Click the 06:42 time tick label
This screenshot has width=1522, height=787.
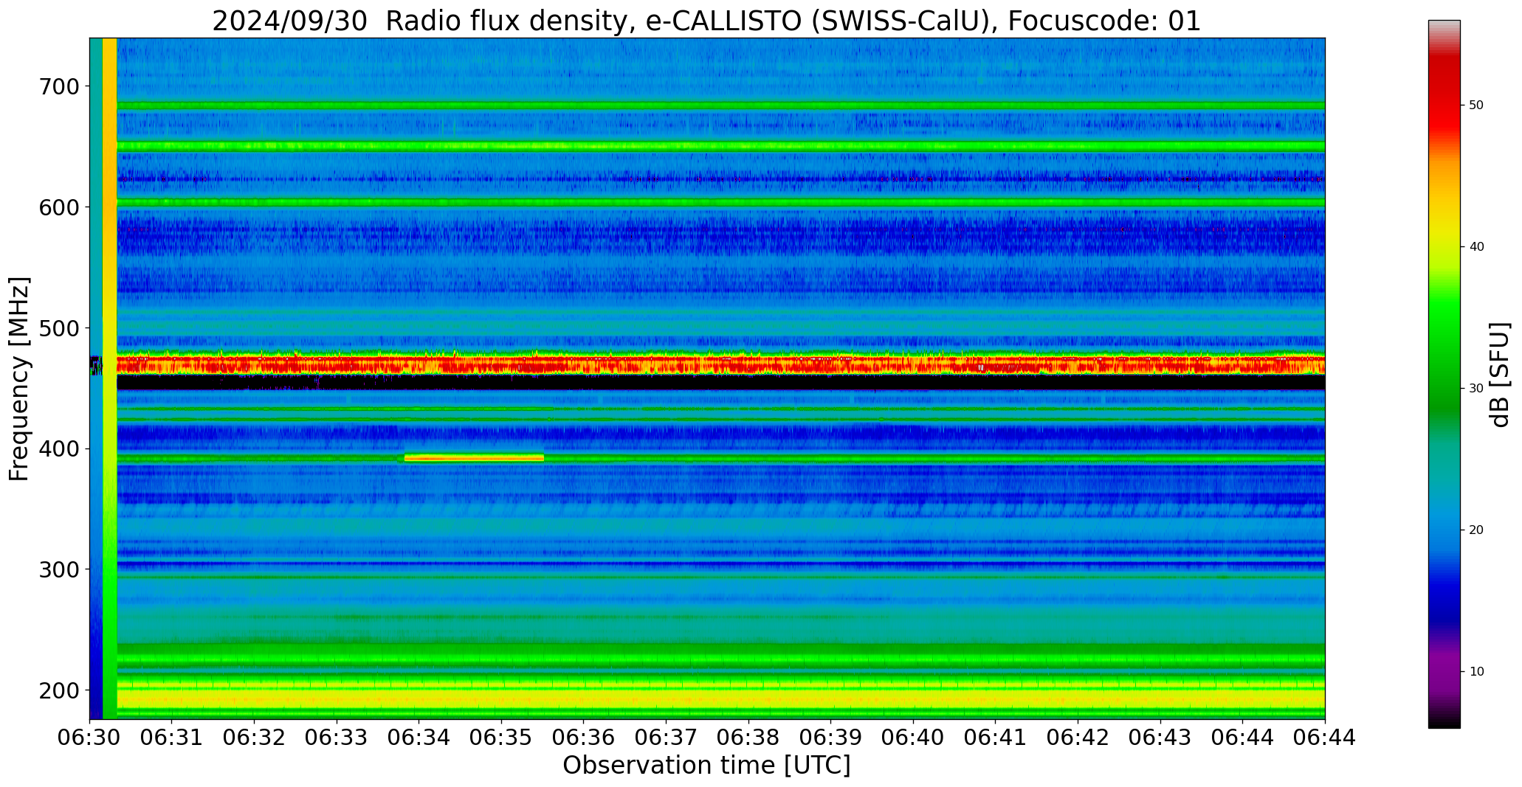[1078, 738]
